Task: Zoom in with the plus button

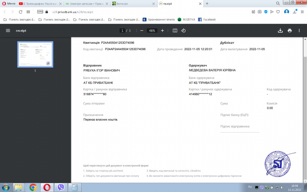Action: 162,31
